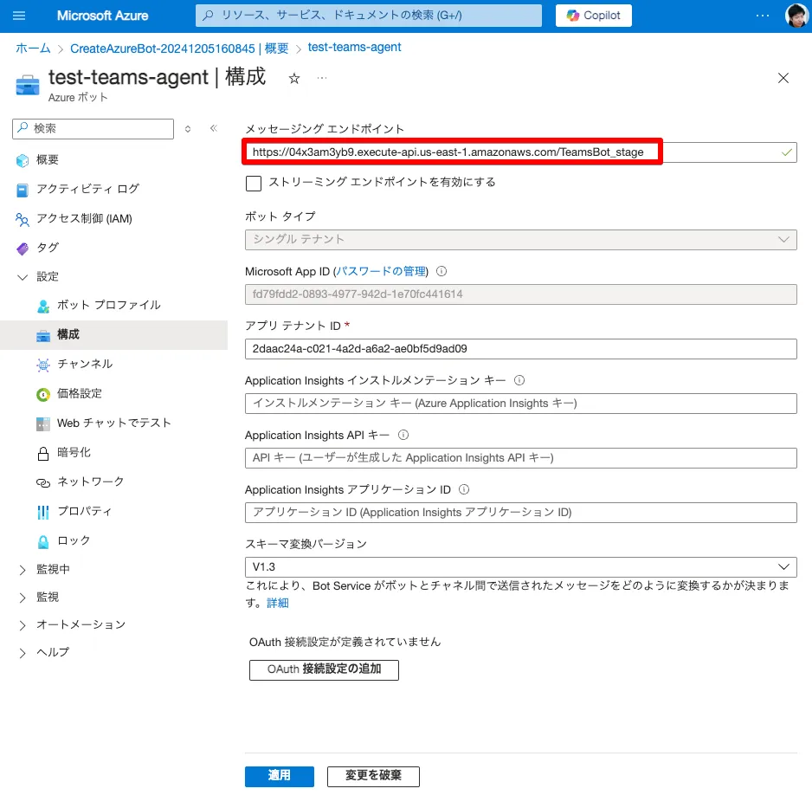This screenshot has width=812, height=795.
Task: Click the Microsoft Azure logo text
Action: point(102,16)
